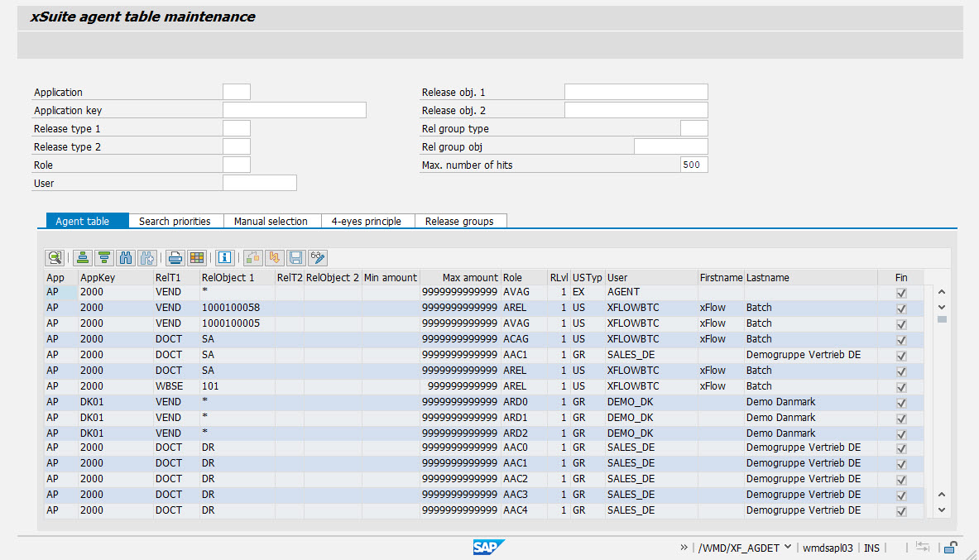
Task: Switch to the Search priorities tab
Action: point(175,221)
